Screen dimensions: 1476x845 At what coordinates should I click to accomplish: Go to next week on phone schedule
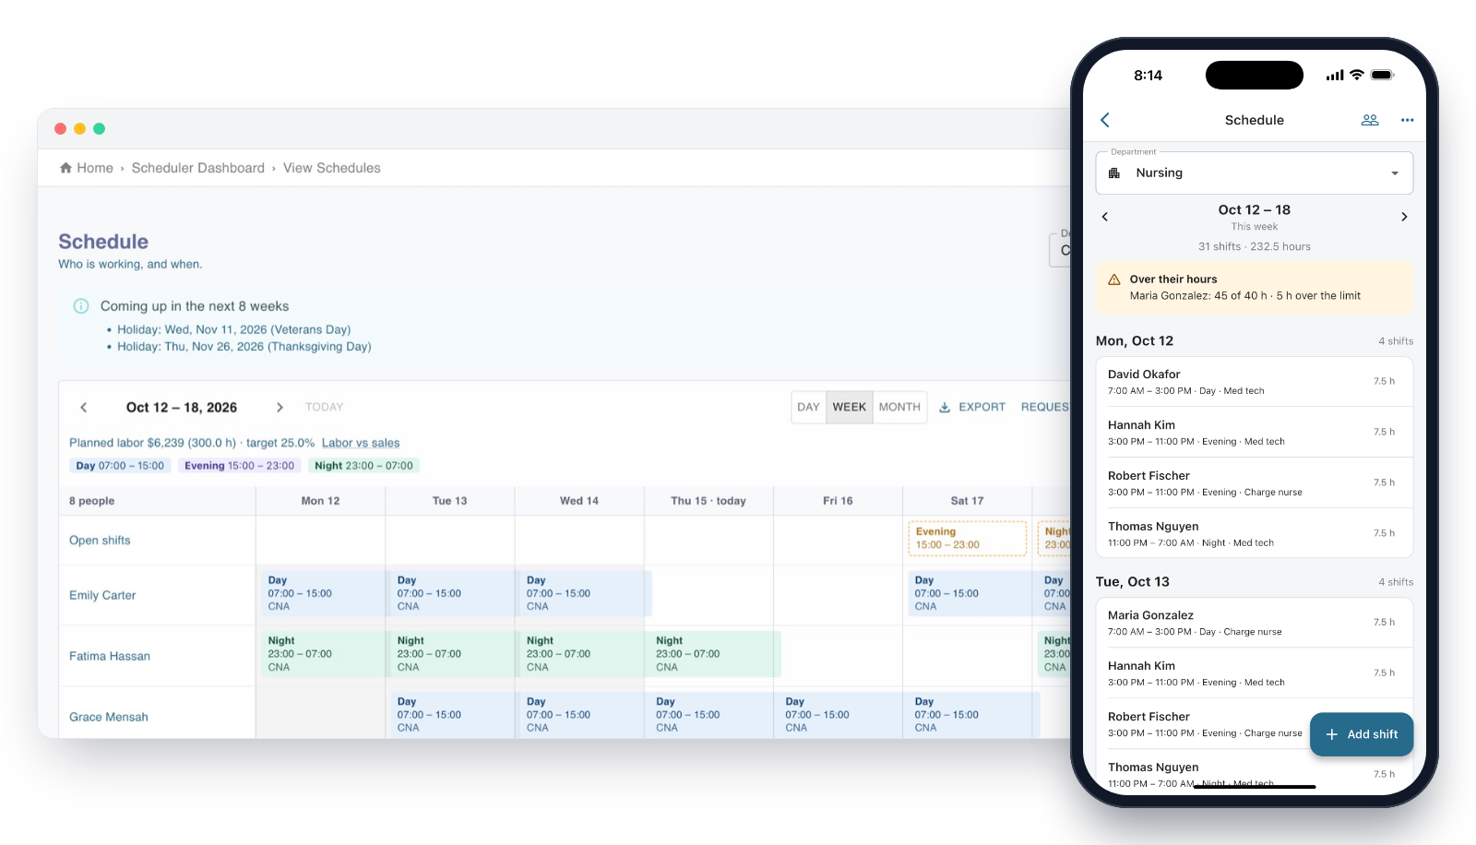pos(1404,217)
